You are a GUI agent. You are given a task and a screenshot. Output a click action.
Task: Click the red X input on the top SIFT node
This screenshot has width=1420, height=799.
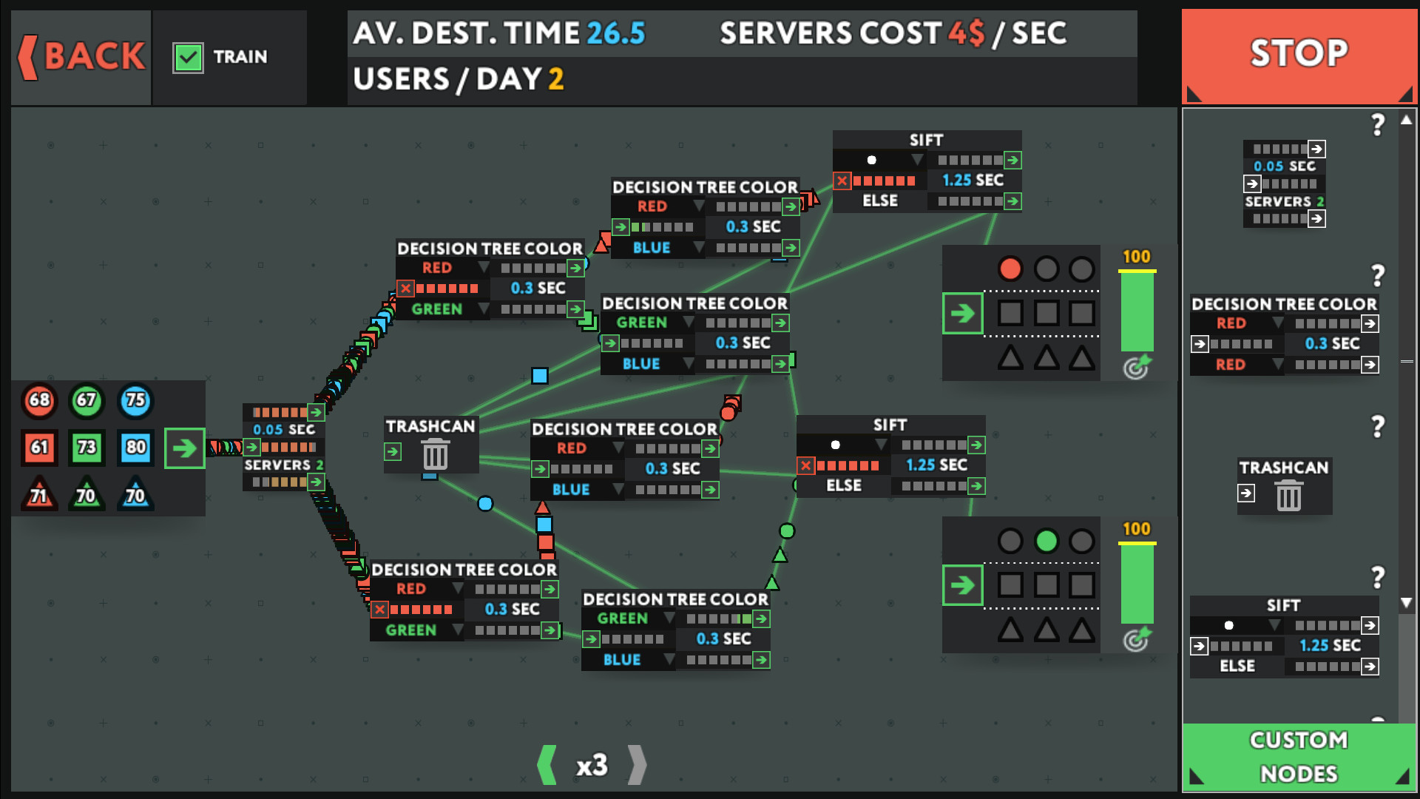tap(842, 181)
